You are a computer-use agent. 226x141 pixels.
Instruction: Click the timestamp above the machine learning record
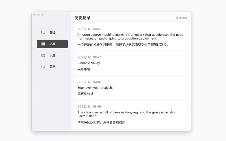(x=89, y=29)
